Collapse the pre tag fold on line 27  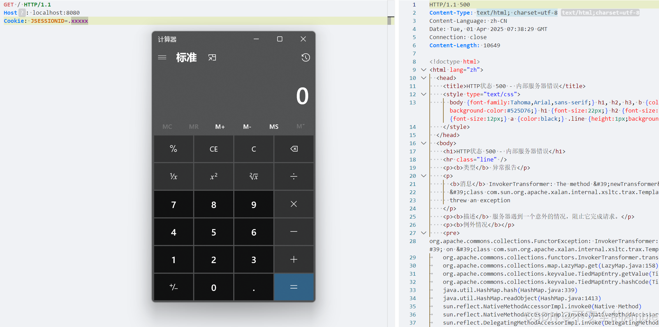424,233
